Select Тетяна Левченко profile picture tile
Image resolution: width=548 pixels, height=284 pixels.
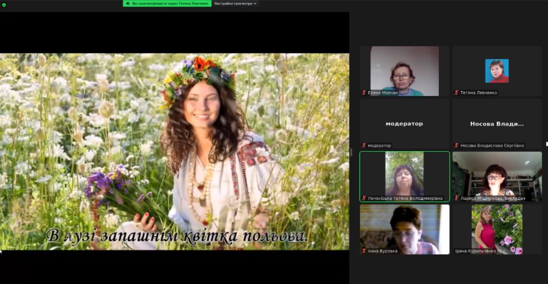[497, 71]
